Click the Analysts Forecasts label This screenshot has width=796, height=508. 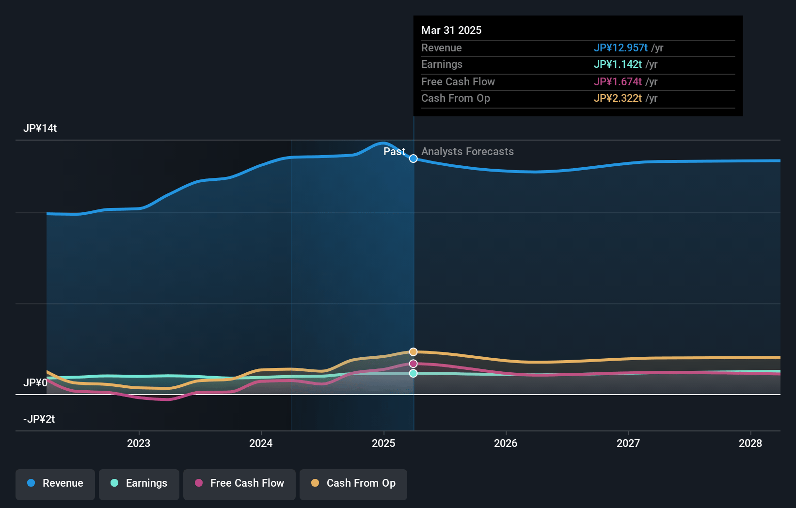pos(467,151)
